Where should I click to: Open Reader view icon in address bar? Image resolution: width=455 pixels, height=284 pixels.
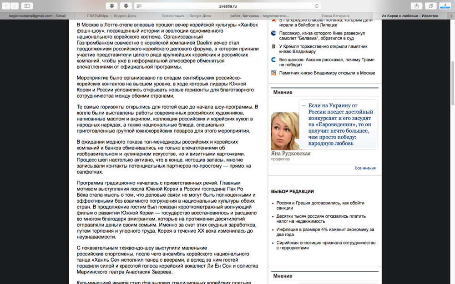click(139, 6)
